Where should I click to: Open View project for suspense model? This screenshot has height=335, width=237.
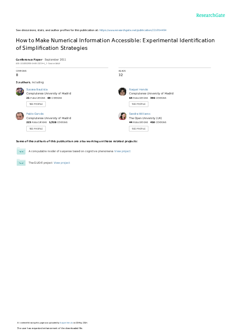pos(122,151)
